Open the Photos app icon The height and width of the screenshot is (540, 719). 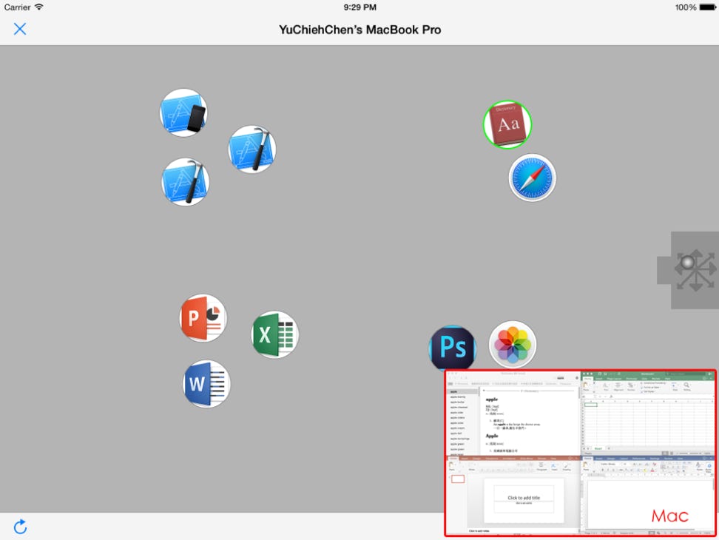coord(513,344)
